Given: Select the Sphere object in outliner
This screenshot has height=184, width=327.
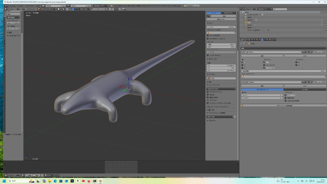Looking at the screenshot, I should (249, 28).
